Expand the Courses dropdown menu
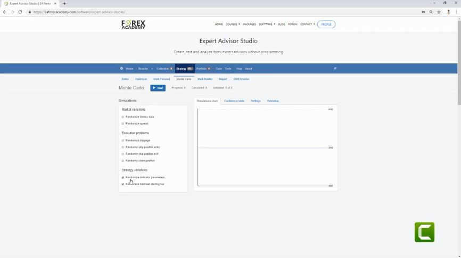This screenshot has height=258, width=461. pos(232,24)
